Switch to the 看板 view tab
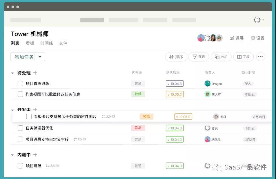 click(x=30, y=43)
